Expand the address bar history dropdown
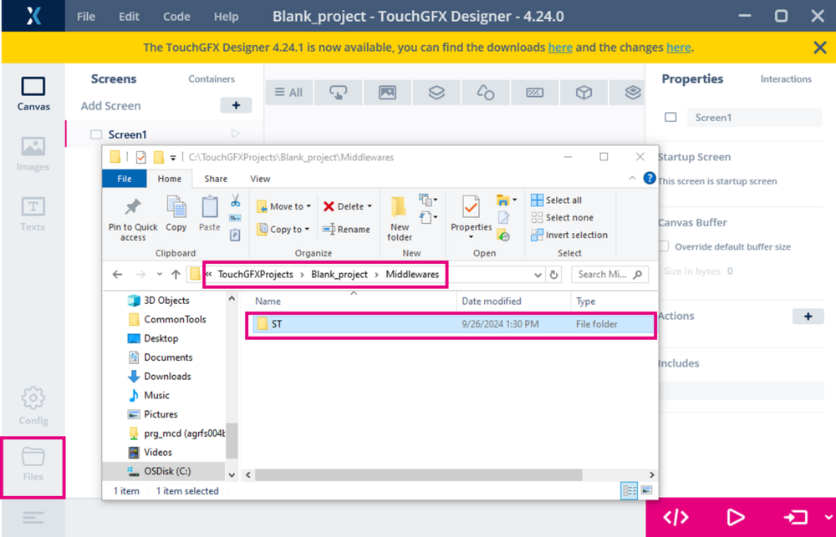This screenshot has width=836, height=537. tap(538, 275)
